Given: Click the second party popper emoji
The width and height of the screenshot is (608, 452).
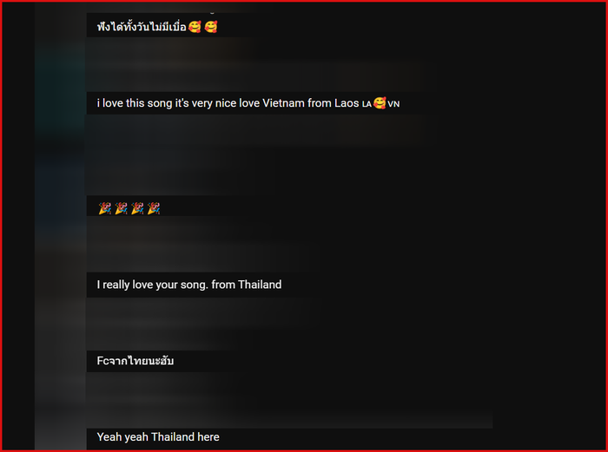Looking at the screenshot, I should click(121, 208).
